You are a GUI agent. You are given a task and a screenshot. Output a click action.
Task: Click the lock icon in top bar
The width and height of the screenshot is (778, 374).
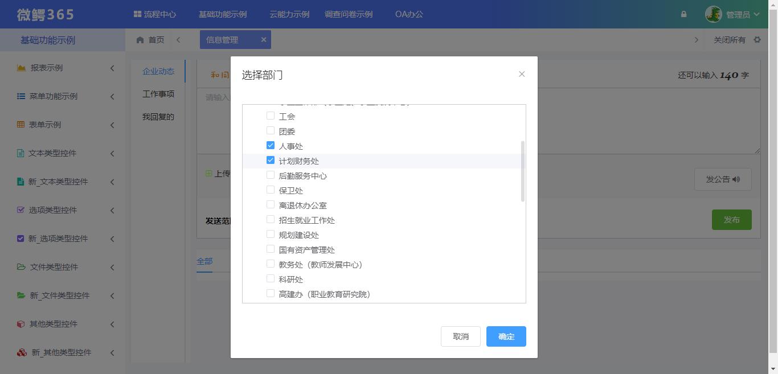pos(683,14)
